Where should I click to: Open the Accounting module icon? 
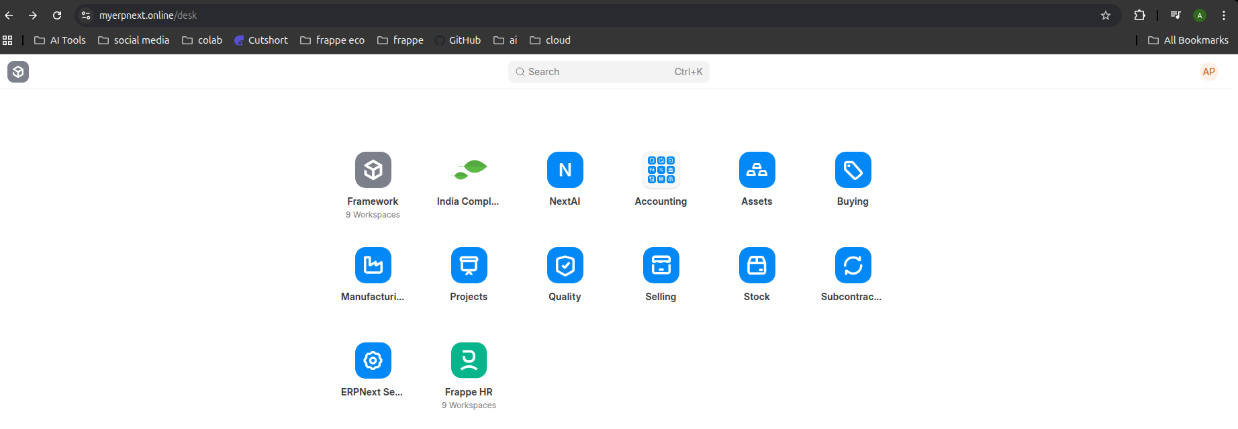point(661,170)
